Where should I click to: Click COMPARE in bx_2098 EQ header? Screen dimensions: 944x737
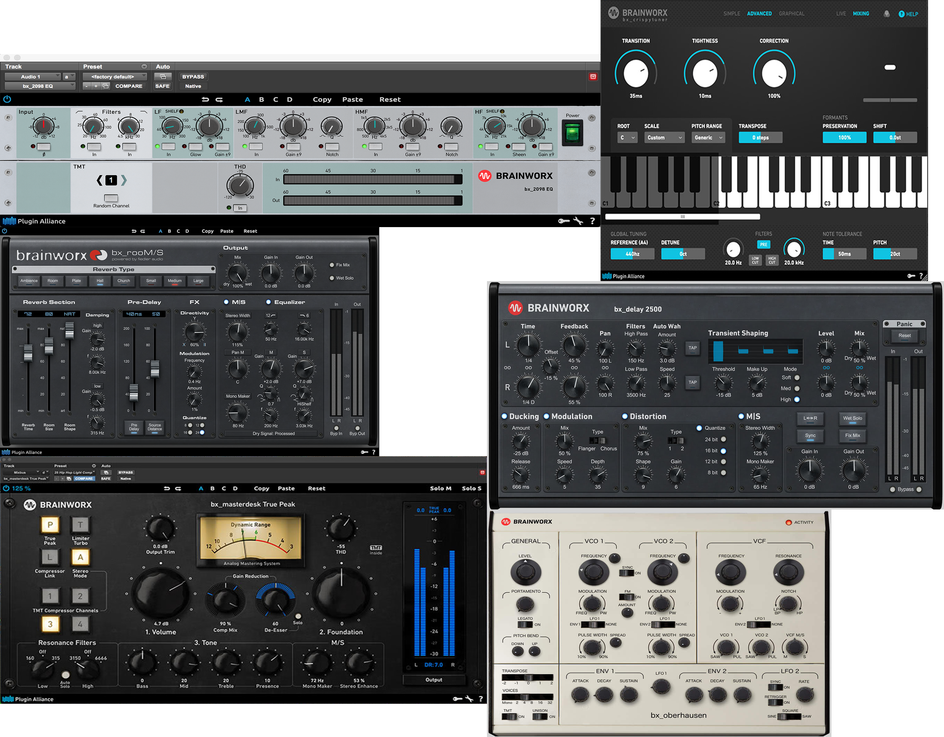[x=129, y=86]
